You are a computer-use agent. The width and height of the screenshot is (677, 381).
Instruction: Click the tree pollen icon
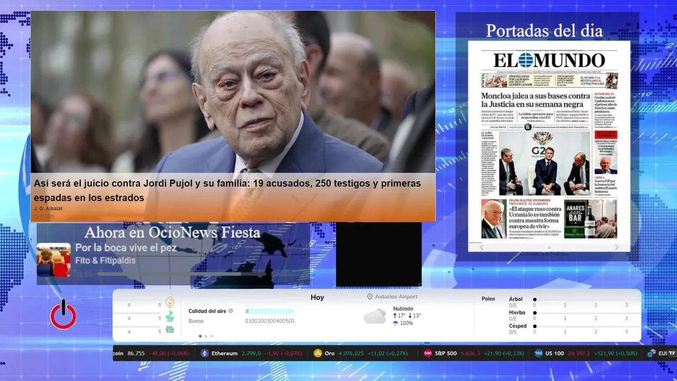170,302
